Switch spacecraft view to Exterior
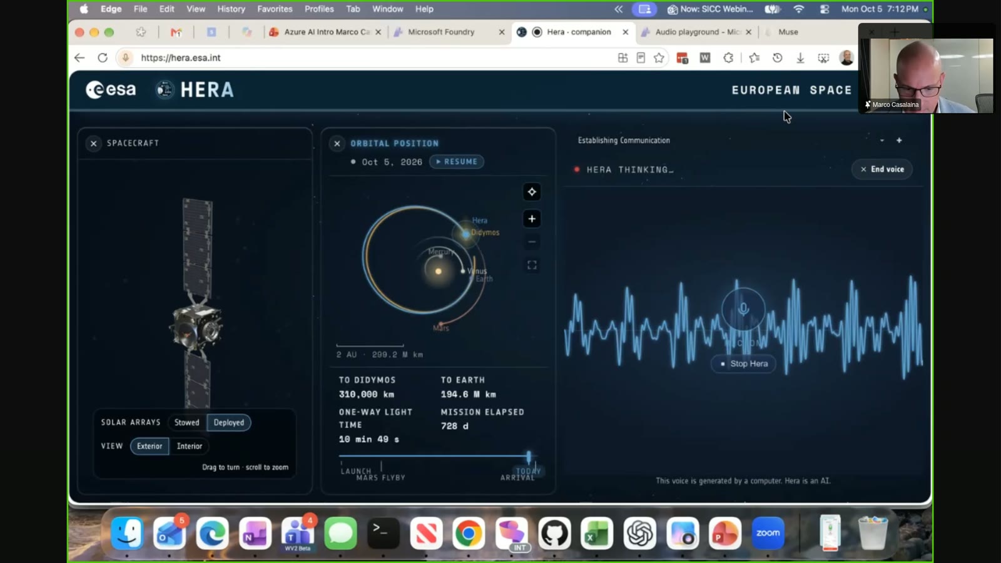Viewport: 1001px width, 563px height. click(150, 446)
